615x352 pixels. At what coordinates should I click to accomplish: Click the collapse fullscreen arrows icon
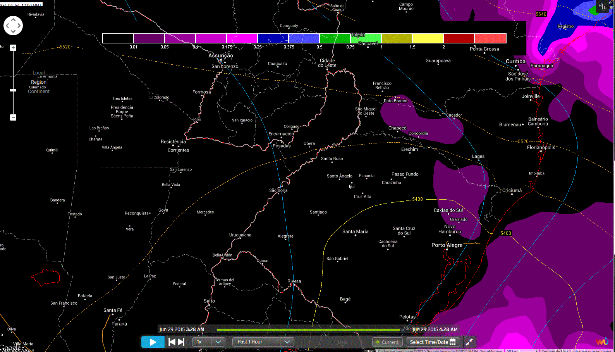coord(469,342)
